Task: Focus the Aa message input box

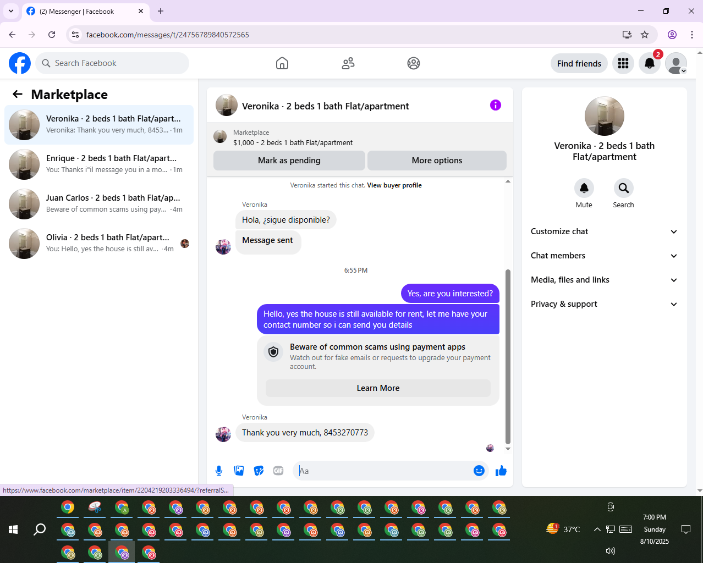Action: (383, 471)
